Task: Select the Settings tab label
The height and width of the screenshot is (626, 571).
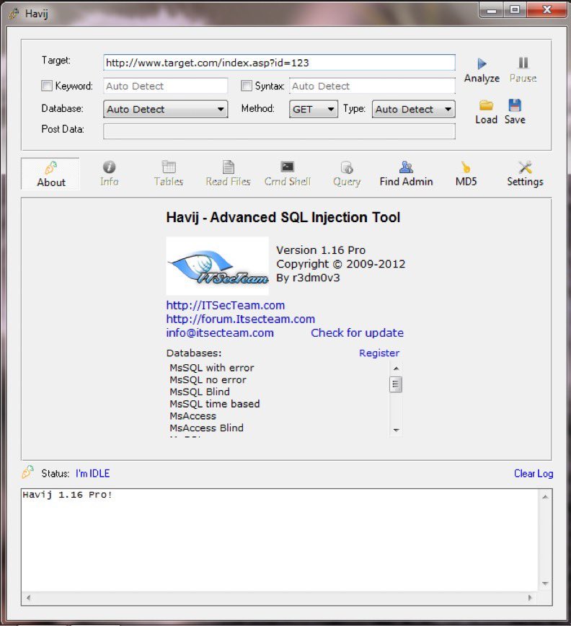Action: [x=525, y=182]
